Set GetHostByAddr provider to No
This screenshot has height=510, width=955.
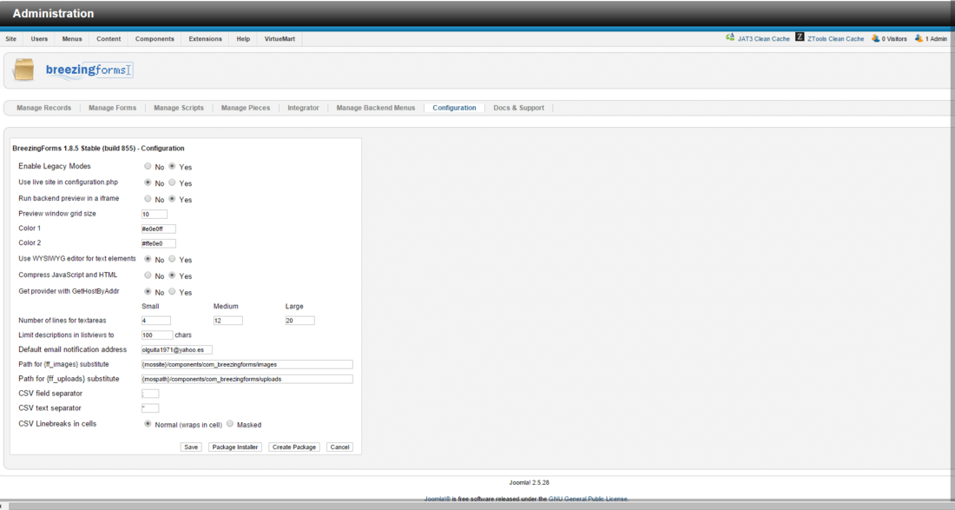[148, 292]
